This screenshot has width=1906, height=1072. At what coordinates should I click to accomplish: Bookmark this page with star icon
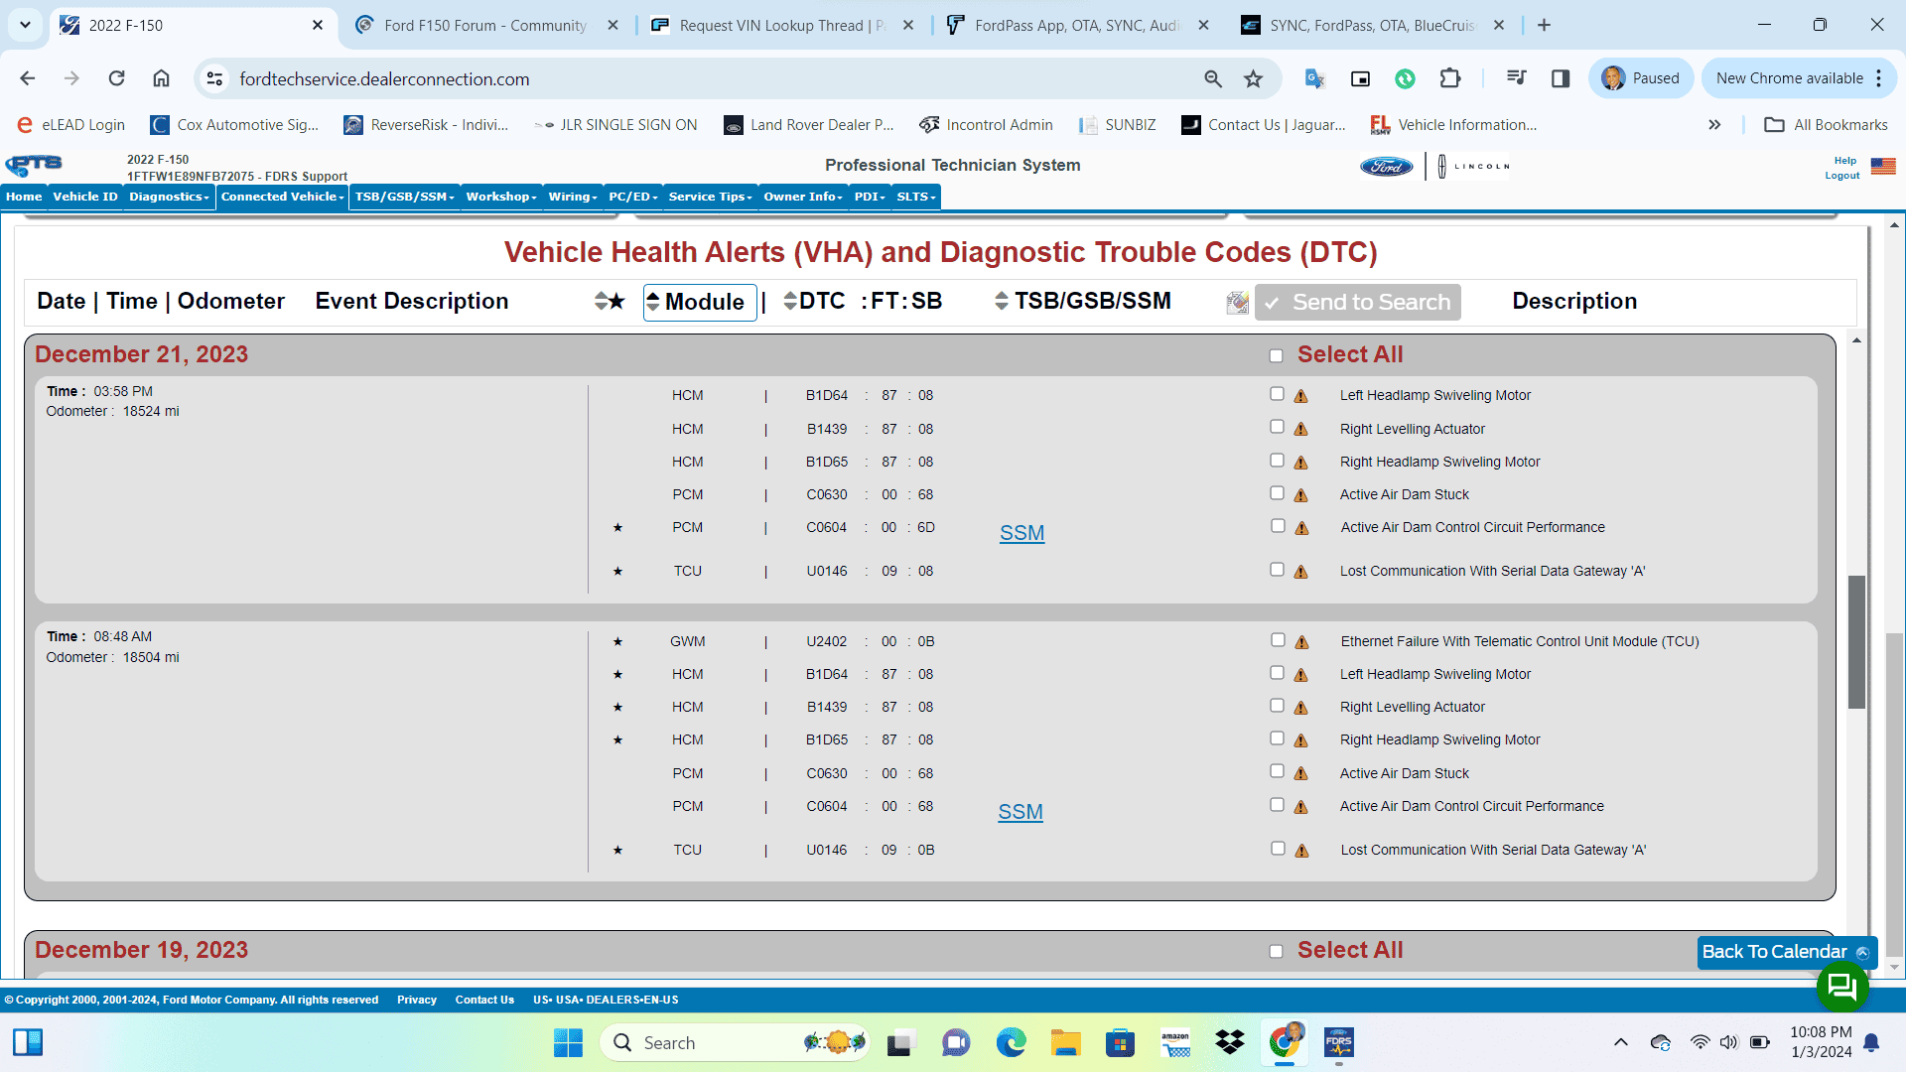click(x=1254, y=78)
